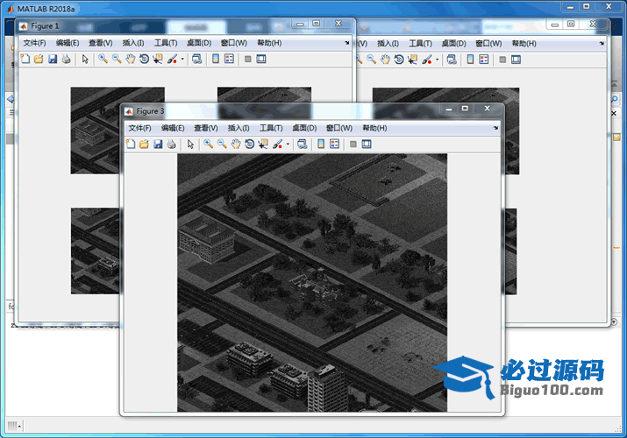The width and height of the screenshot is (627, 438).
Task: Hide Plot Tools icon in Figure 3
Action: pyautogui.click(x=353, y=145)
